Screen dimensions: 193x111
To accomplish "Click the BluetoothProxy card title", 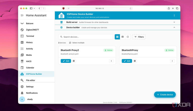I will pos(130,50).
